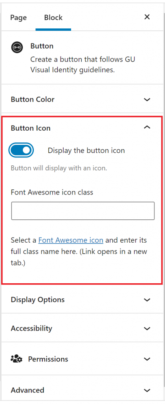The image size is (165, 404).
Task: Click the Button Color panel title
Action: (x=33, y=99)
